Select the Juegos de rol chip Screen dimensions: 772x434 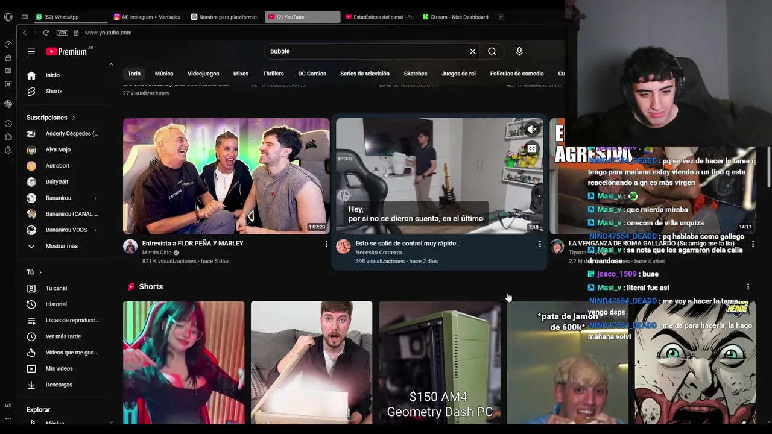(458, 74)
